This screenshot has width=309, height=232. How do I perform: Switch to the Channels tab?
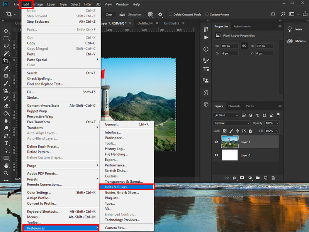[x=234, y=106]
